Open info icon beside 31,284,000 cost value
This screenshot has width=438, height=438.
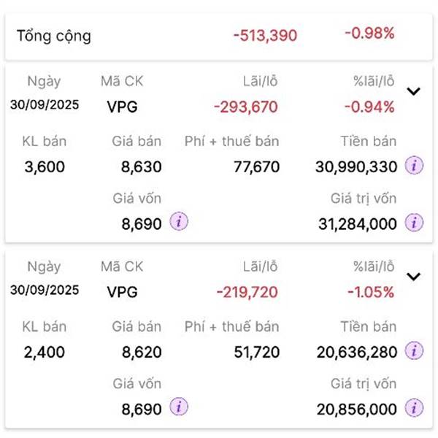click(x=414, y=222)
